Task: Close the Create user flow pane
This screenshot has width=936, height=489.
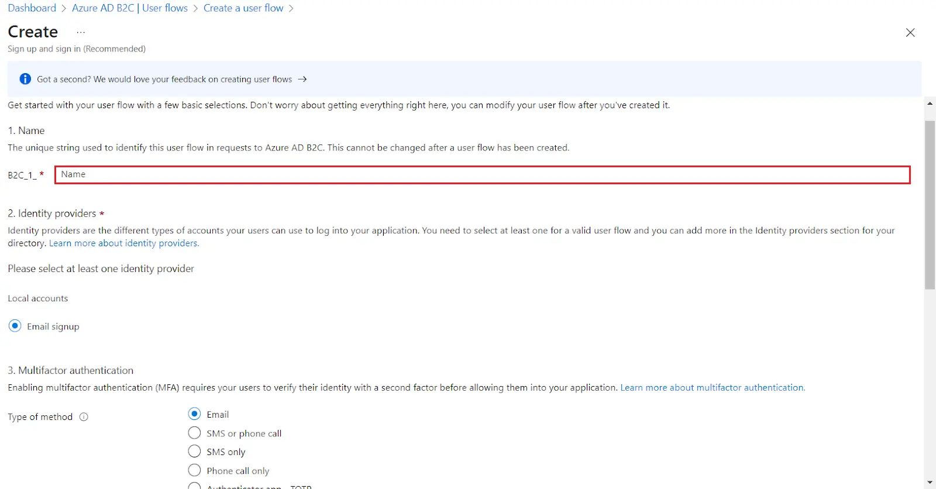Action: (910, 33)
